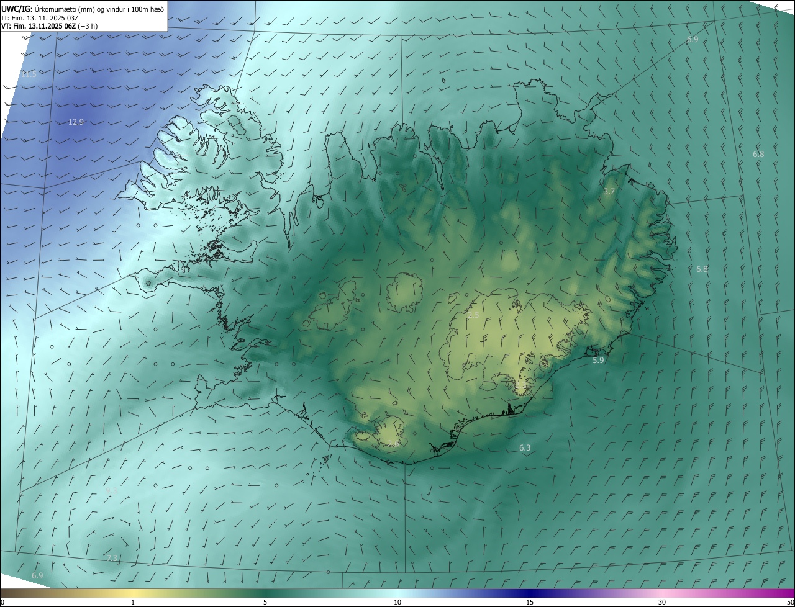Click the 10 tick on the color scale

point(397,602)
